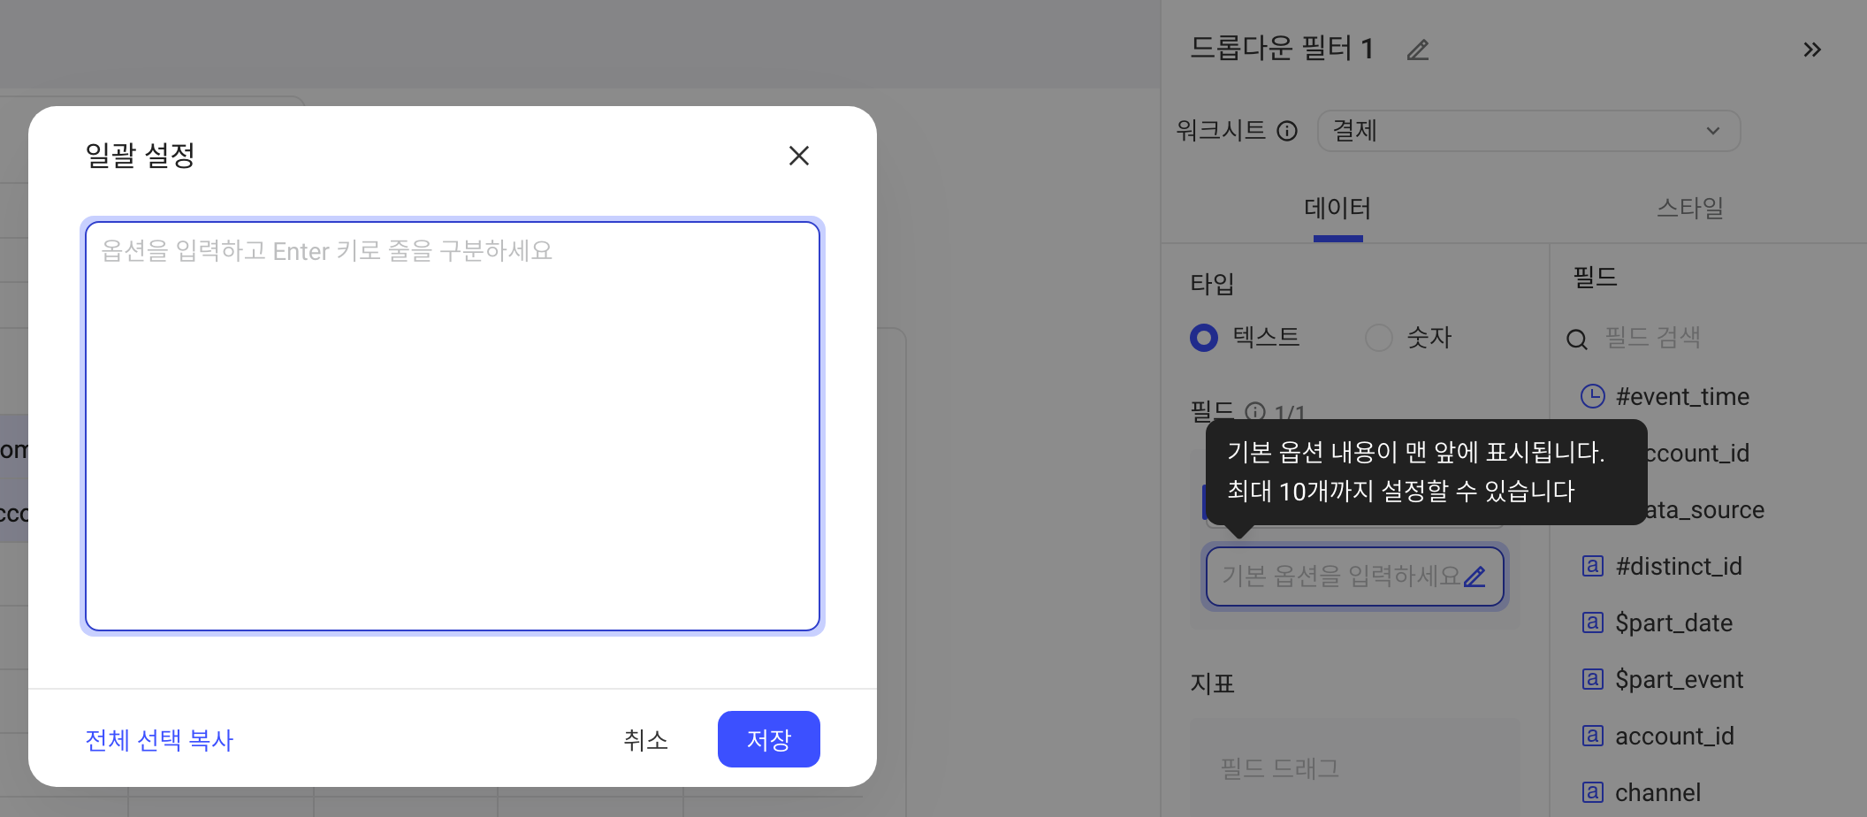Save options with the 저장 button
Image resolution: width=1867 pixels, height=817 pixels.
769,739
